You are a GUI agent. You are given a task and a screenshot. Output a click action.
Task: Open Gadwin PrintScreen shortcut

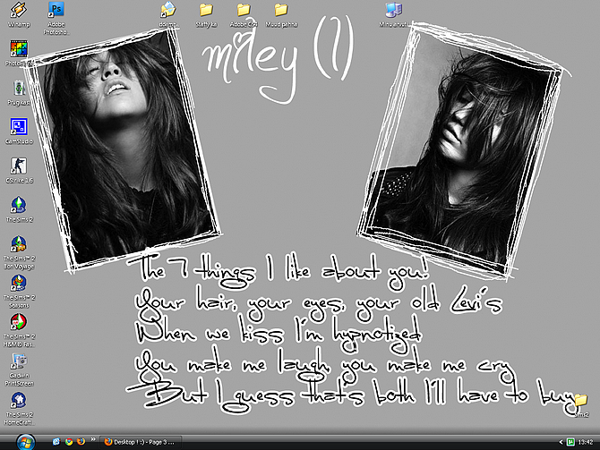[x=19, y=369]
